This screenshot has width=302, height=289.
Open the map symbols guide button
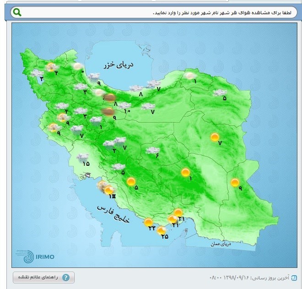[x=43, y=278]
